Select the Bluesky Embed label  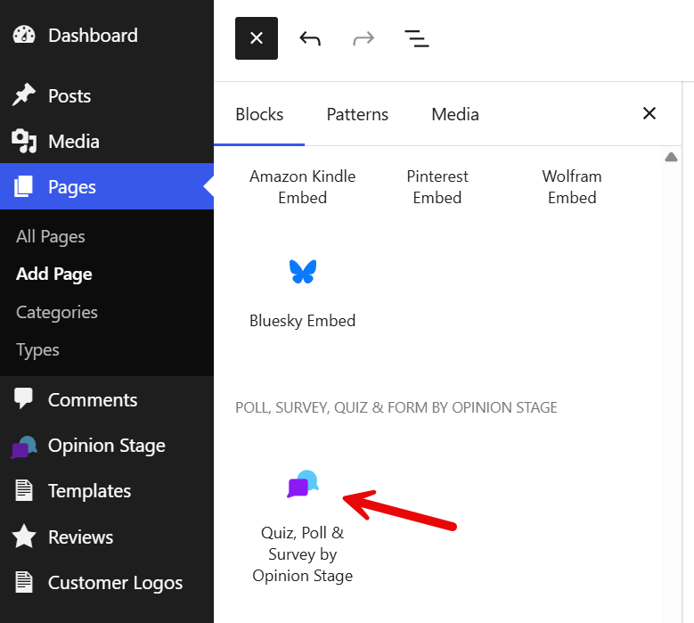point(303,321)
